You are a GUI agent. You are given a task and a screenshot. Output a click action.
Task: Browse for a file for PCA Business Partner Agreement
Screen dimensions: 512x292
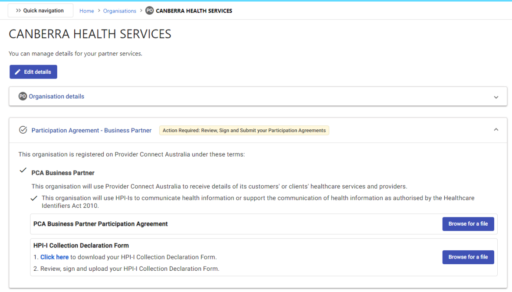468,224
